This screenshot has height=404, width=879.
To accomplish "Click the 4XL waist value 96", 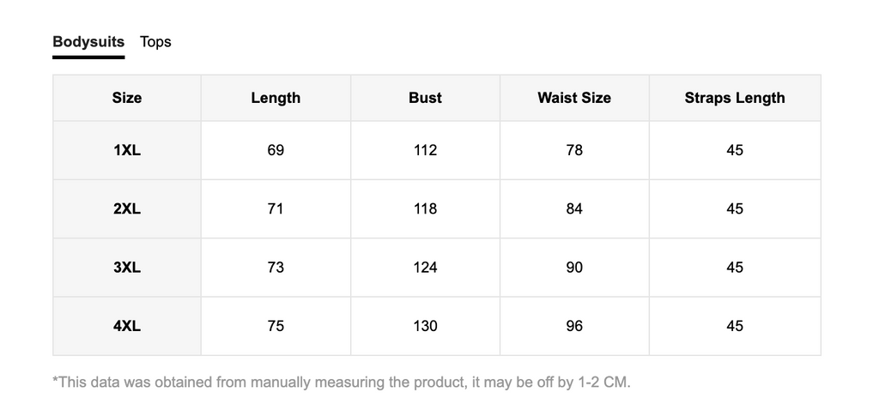I will point(574,326).
